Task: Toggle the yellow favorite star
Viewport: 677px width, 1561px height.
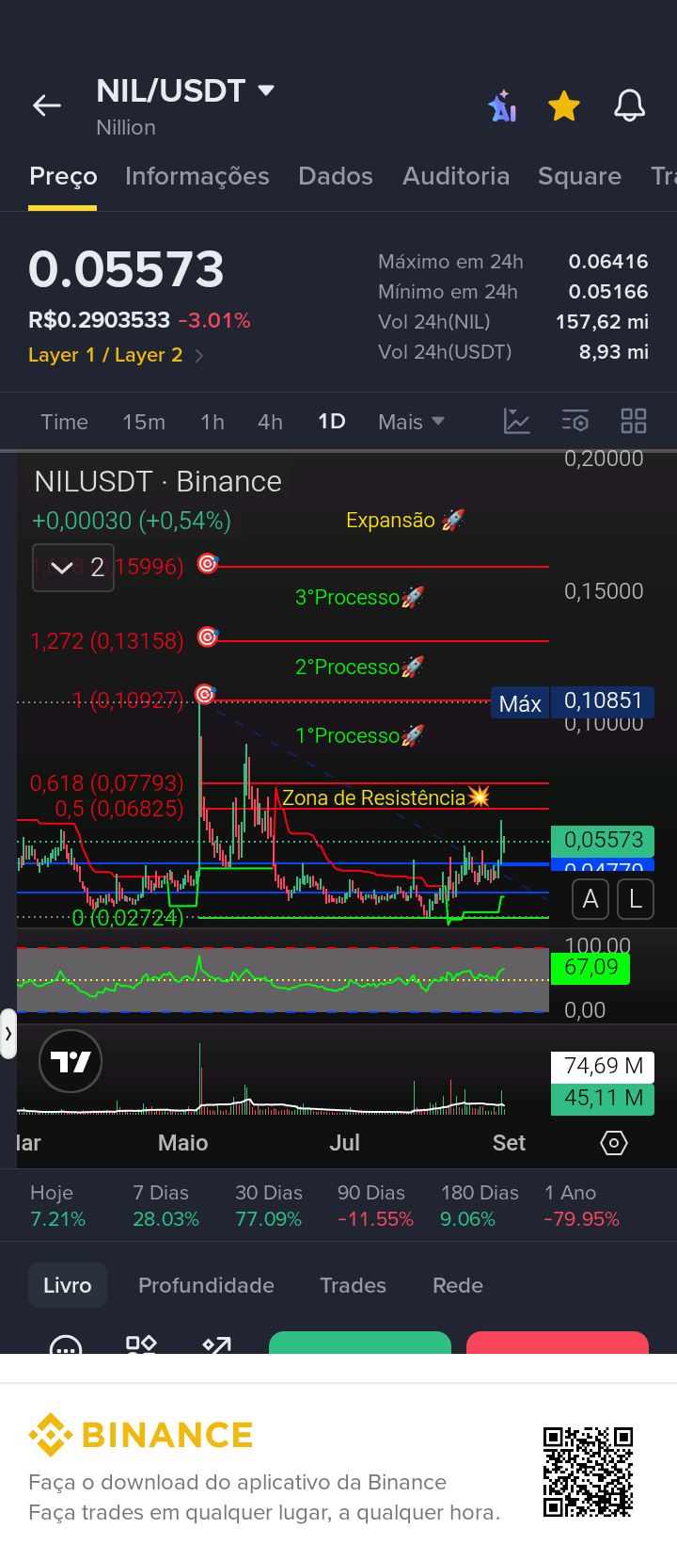Action: (x=564, y=106)
